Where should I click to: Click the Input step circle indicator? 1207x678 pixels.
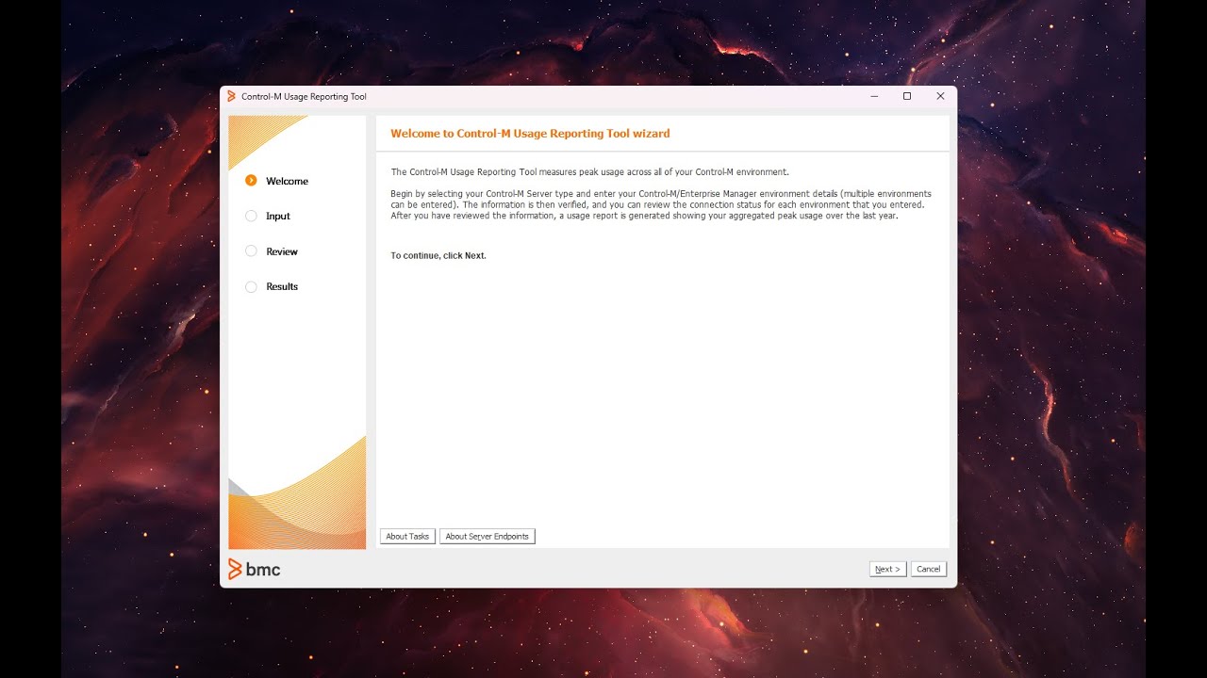(251, 216)
